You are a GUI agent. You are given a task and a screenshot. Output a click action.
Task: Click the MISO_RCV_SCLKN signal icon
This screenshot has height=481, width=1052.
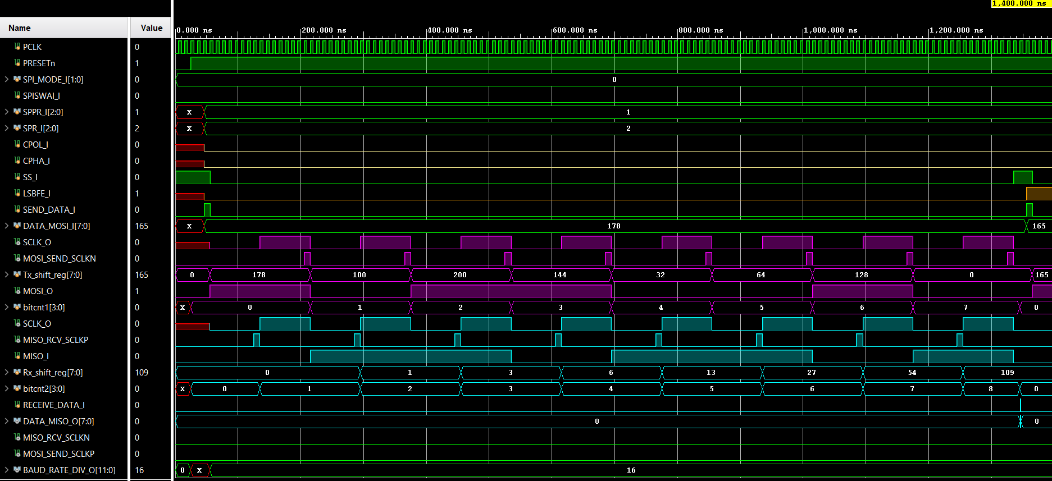tap(17, 438)
